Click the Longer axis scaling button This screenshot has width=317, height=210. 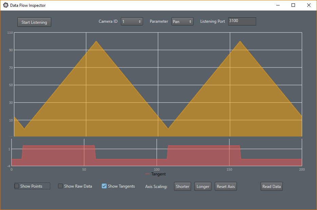click(x=203, y=186)
